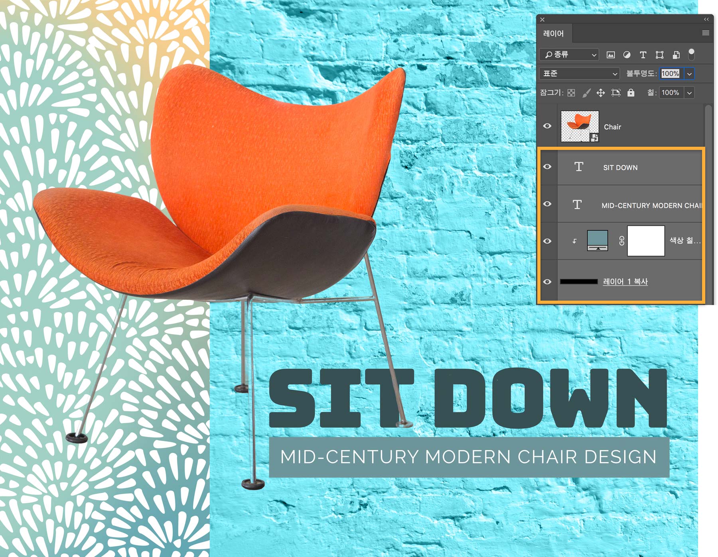The width and height of the screenshot is (718, 557).
Task: Click the SIT DOWN type layer icon
Action: click(579, 167)
